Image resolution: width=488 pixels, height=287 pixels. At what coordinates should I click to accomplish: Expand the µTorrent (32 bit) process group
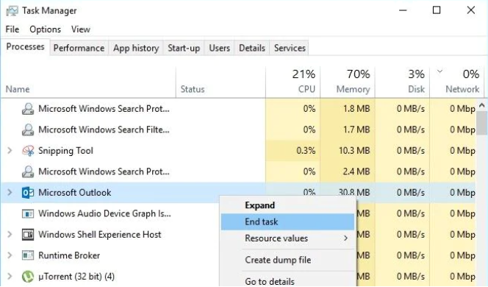point(10,277)
